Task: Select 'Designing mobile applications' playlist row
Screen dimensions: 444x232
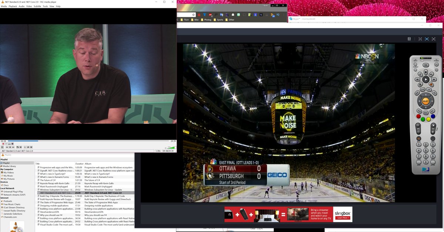Action: click(x=85, y=205)
